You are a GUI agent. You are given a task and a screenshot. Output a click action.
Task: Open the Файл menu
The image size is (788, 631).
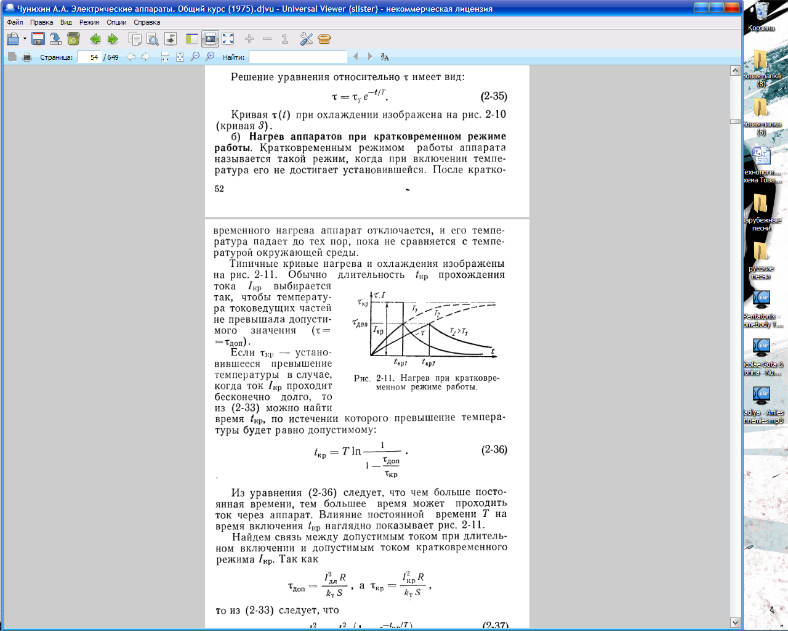(x=15, y=22)
